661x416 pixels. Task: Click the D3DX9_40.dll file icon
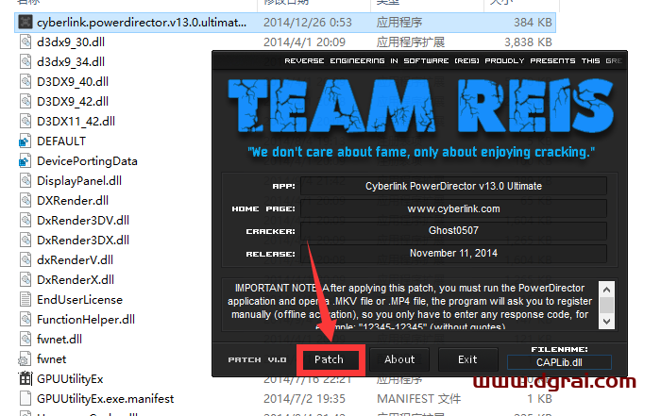(25, 81)
